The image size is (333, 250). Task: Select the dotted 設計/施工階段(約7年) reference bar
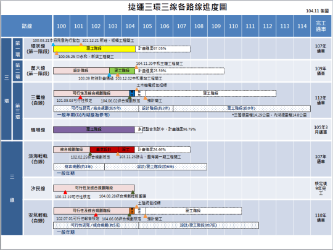[x=199, y=225]
